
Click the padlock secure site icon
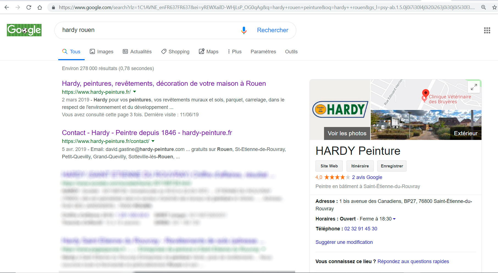pyautogui.click(x=54, y=7)
